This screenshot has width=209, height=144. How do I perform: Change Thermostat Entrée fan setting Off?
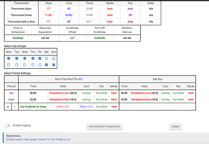point(130,15)
